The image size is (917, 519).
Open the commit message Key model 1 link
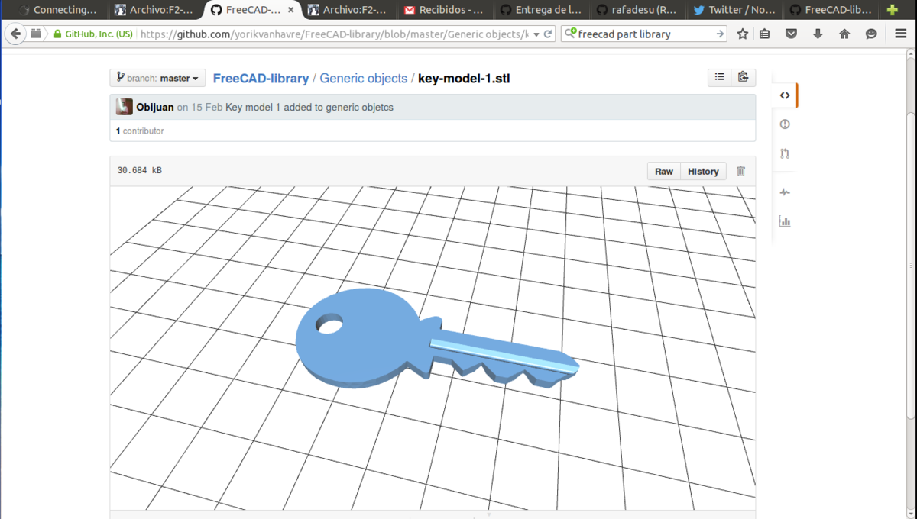pos(309,108)
